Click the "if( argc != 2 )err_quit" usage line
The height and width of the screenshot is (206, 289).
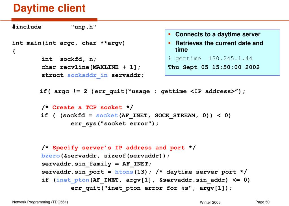[x=142, y=91]
